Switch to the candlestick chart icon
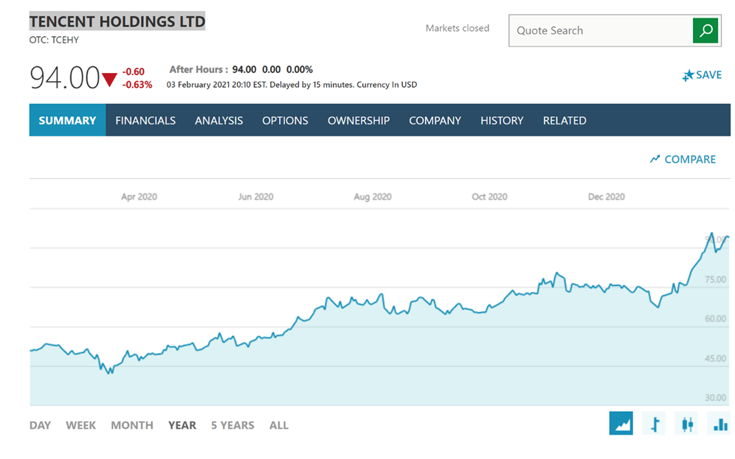This screenshot has width=735, height=459. 687,424
